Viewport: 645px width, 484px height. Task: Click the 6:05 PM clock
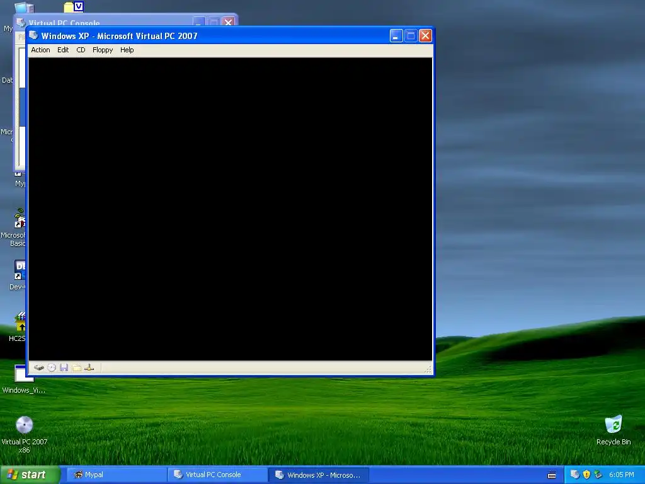click(621, 475)
